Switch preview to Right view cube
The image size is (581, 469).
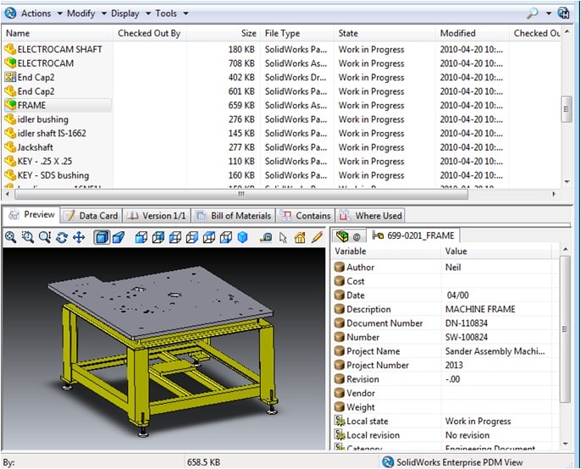tap(192, 238)
